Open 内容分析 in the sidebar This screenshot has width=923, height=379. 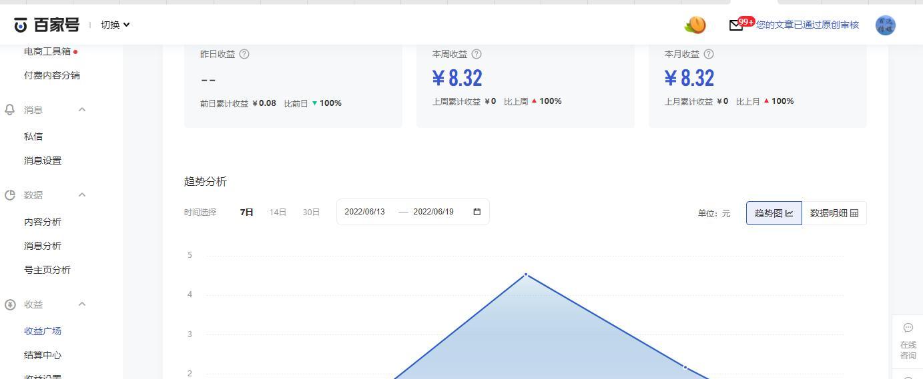click(43, 222)
